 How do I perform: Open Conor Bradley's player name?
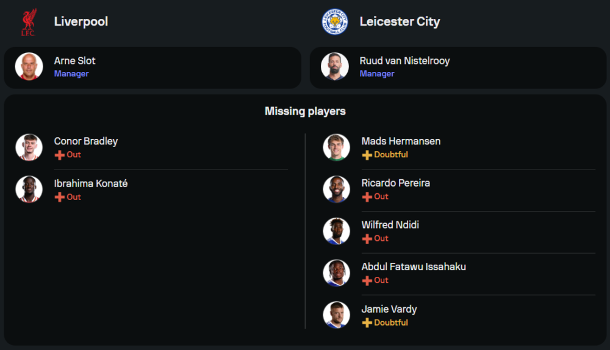tap(86, 141)
